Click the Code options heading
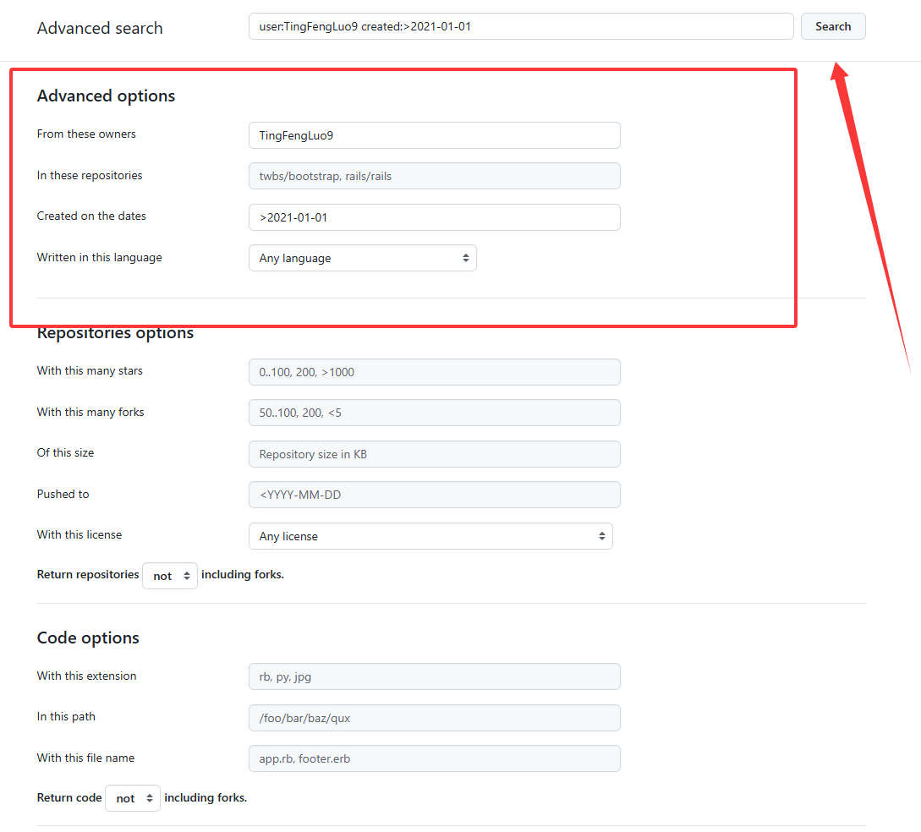 click(x=88, y=638)
